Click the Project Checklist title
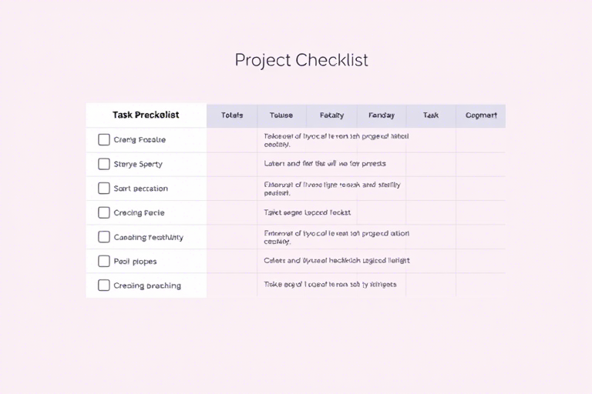This screenshot has height=394, width=592. (301, 60)
